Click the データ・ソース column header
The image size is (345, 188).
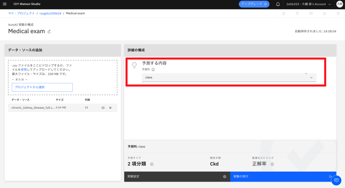[20, 100]
